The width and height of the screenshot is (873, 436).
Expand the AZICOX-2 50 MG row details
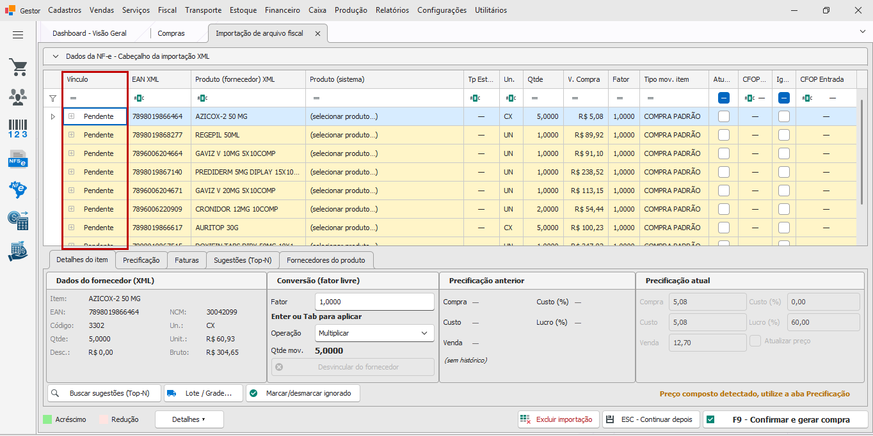point(71,116)
